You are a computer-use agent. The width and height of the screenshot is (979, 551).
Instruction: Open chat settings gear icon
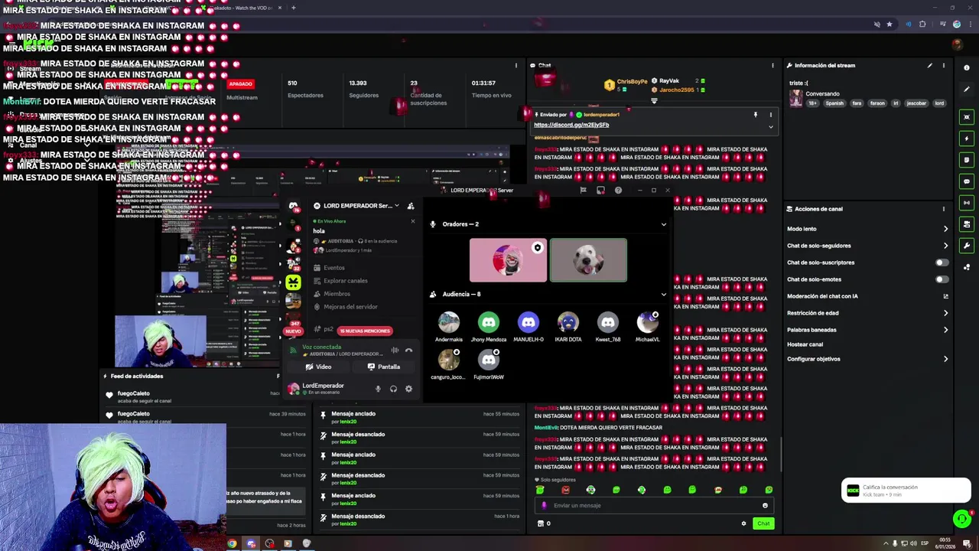point(743,523)
